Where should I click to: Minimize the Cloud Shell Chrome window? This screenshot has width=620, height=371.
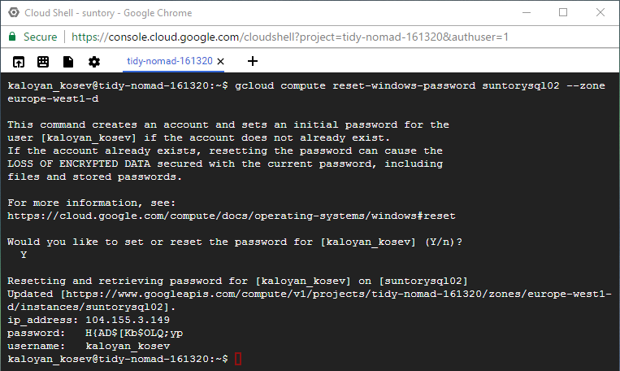(525, 12)
